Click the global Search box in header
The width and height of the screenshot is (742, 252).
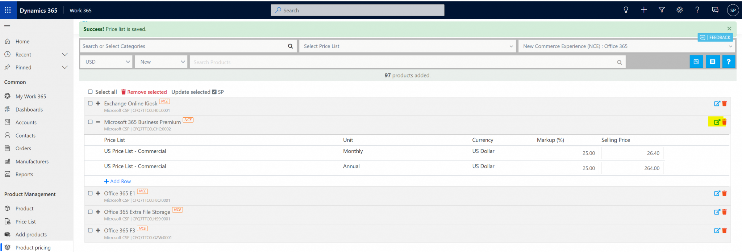point(358,10)
